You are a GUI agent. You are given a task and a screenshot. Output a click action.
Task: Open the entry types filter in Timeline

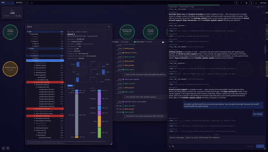click(125, 42)
